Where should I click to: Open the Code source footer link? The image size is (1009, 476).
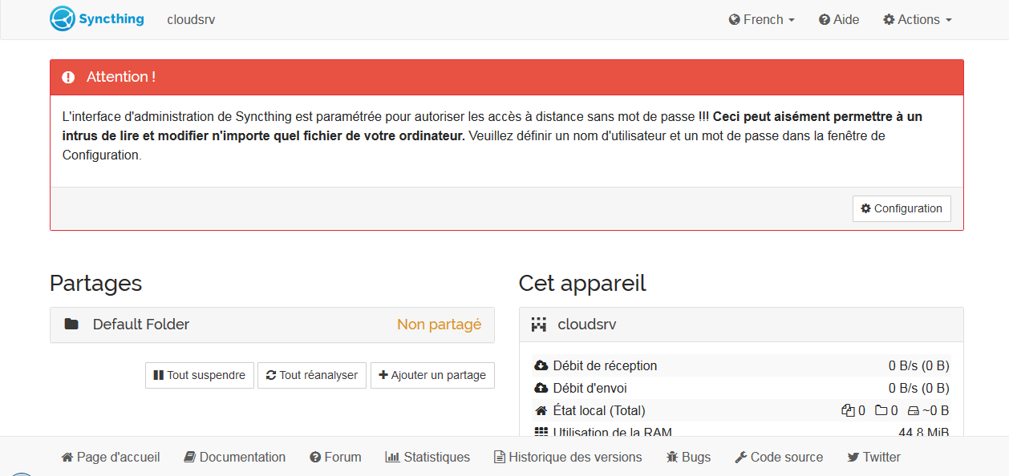779,458
